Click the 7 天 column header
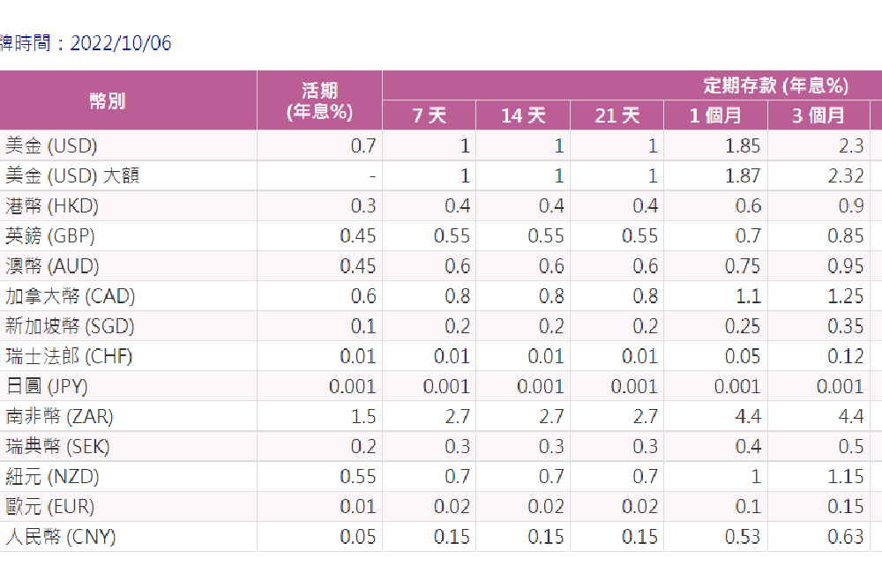The height and width of the screenshot is (588, 882). click(x=430, y=115)
